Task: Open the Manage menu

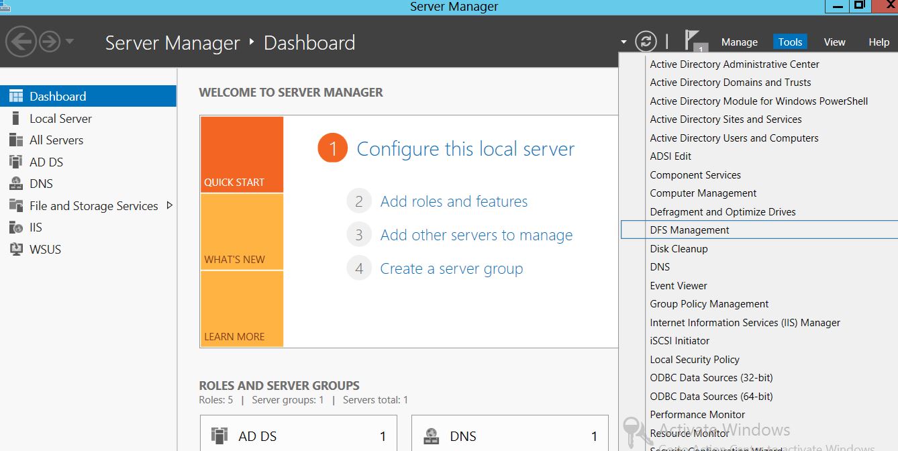Action: click(x=739, y=42)
